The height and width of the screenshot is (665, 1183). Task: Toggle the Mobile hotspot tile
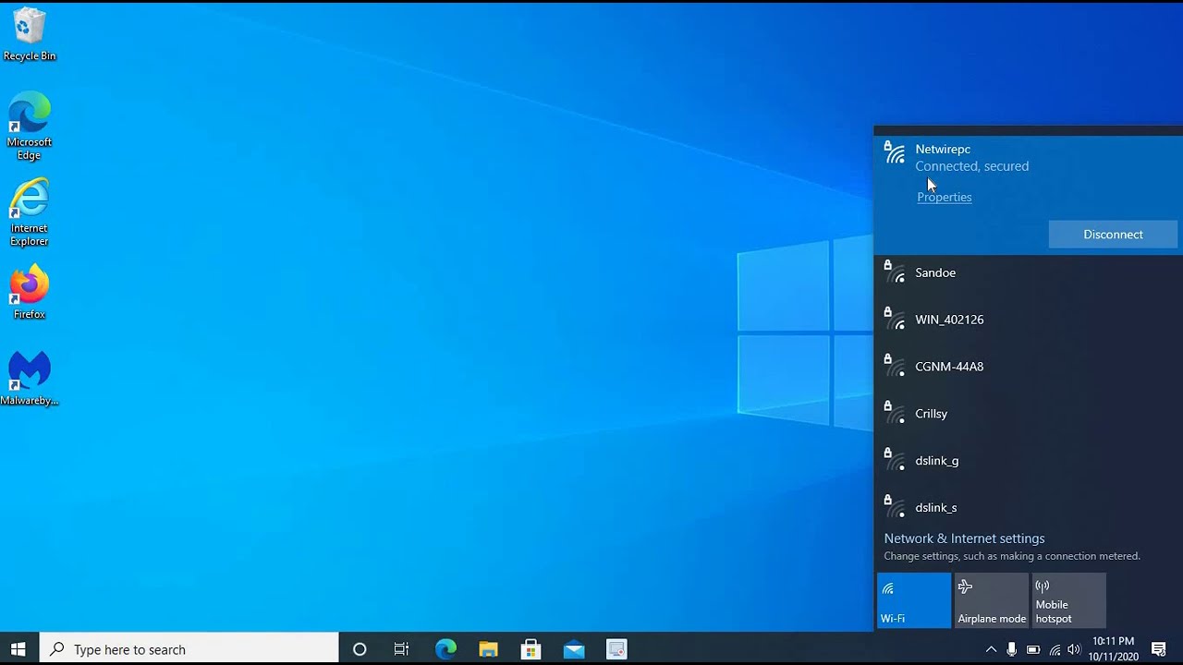pos(1069,600)
